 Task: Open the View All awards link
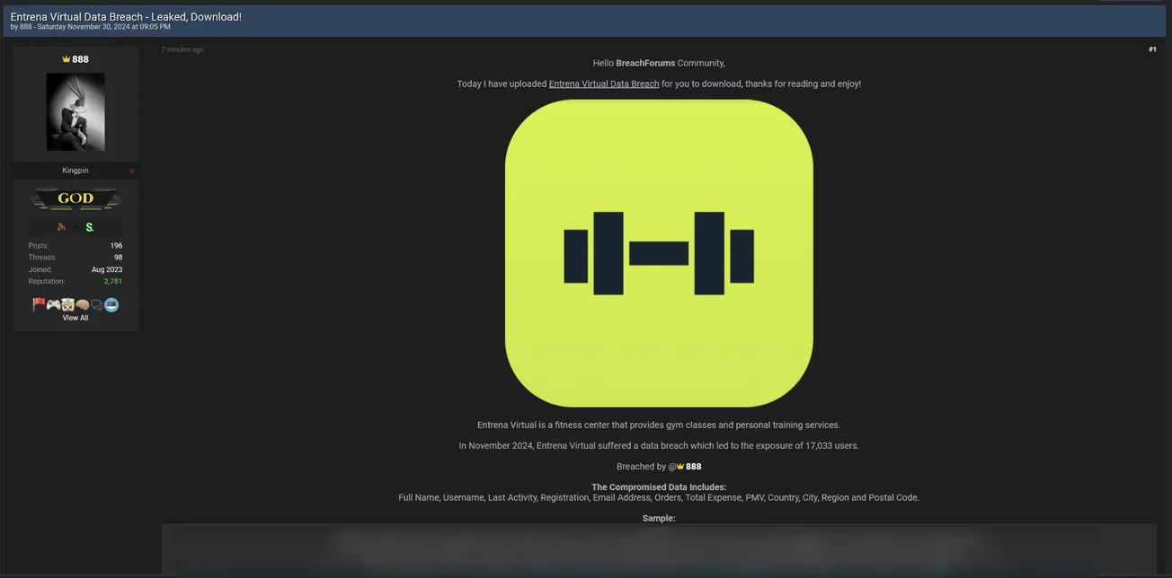(75, 317)
